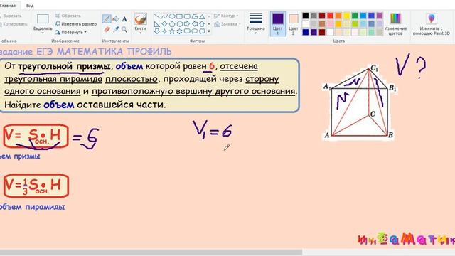Switch to the Вид ribbon tab
The height and width of the screenshot is (256, 455).
pos(30,6)
